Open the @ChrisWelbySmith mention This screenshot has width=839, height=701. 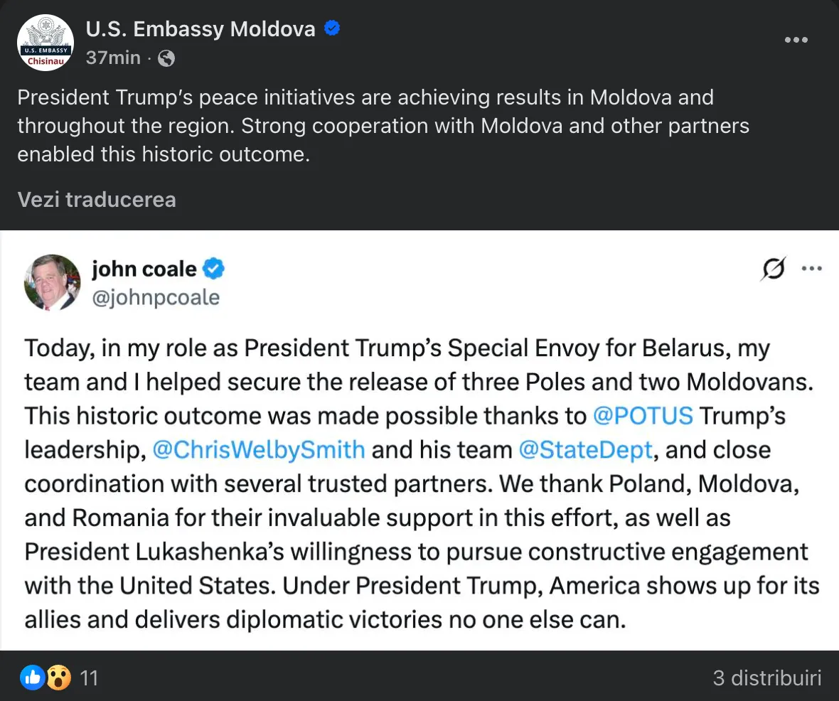(259, 449)
